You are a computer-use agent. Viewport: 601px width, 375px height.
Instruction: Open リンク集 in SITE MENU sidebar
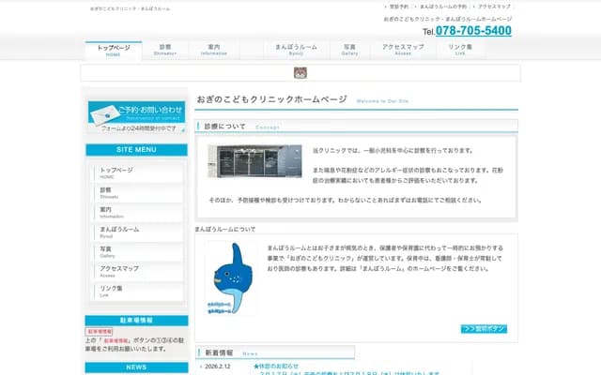pyautogui.click(x=136, y=291)
